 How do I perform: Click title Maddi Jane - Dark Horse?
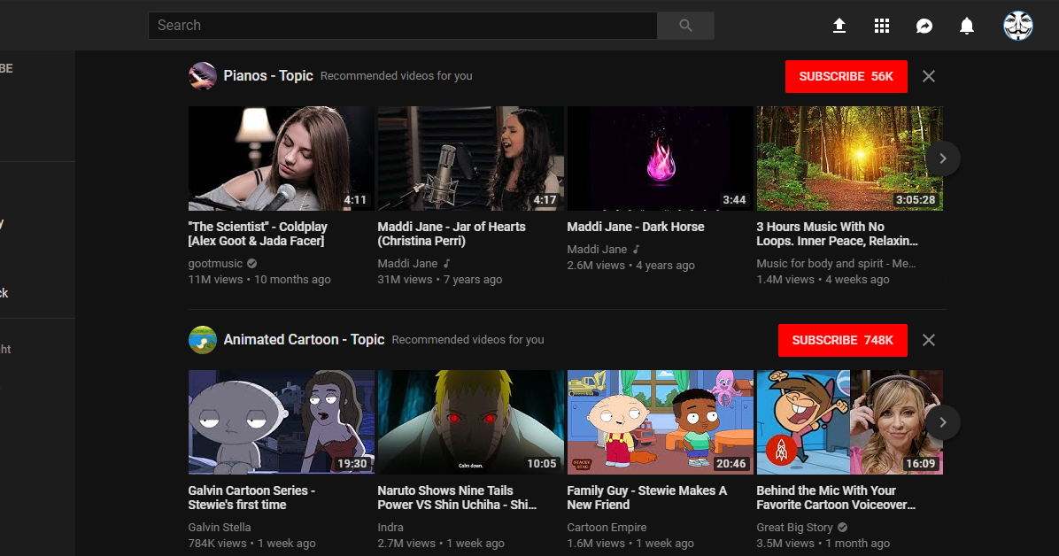(x=636, y=227)
